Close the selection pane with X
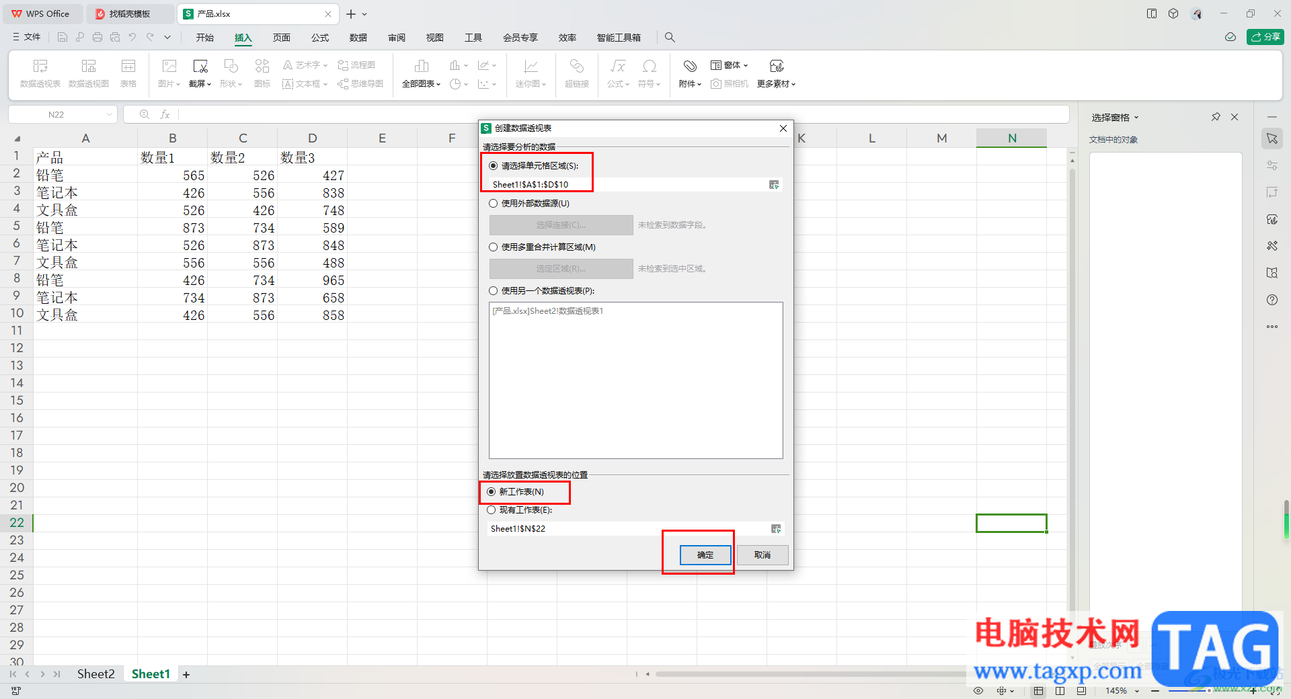The image size is (1291, 699). [1235, 117]
